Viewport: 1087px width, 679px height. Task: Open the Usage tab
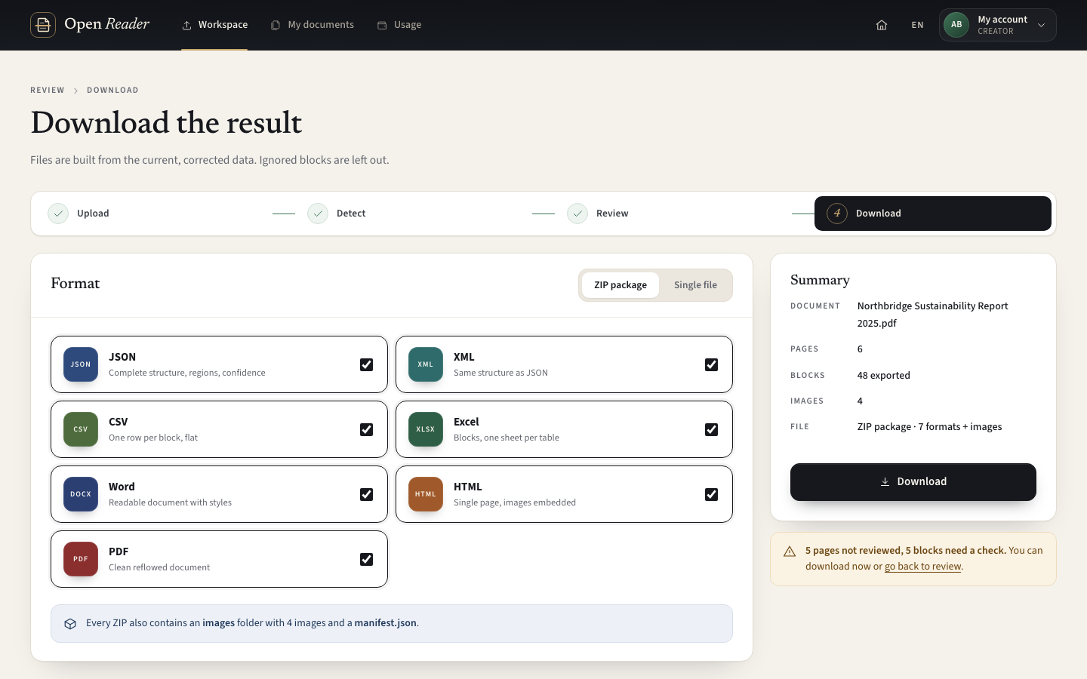(x=399, y=25)
